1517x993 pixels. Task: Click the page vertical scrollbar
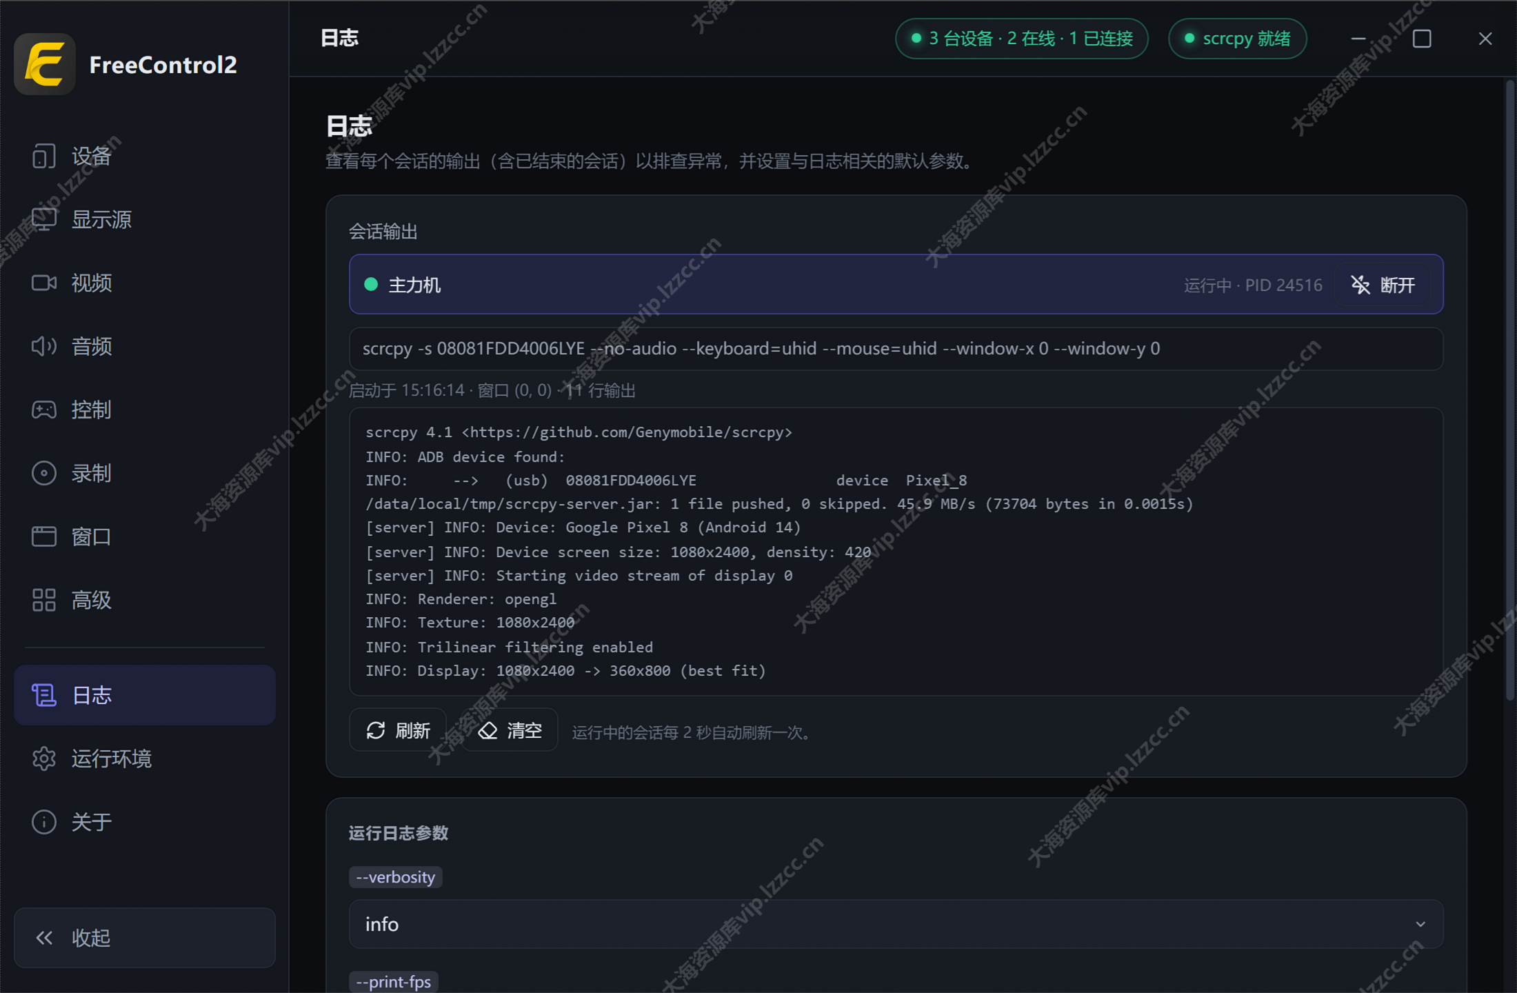pos(1509,390)
